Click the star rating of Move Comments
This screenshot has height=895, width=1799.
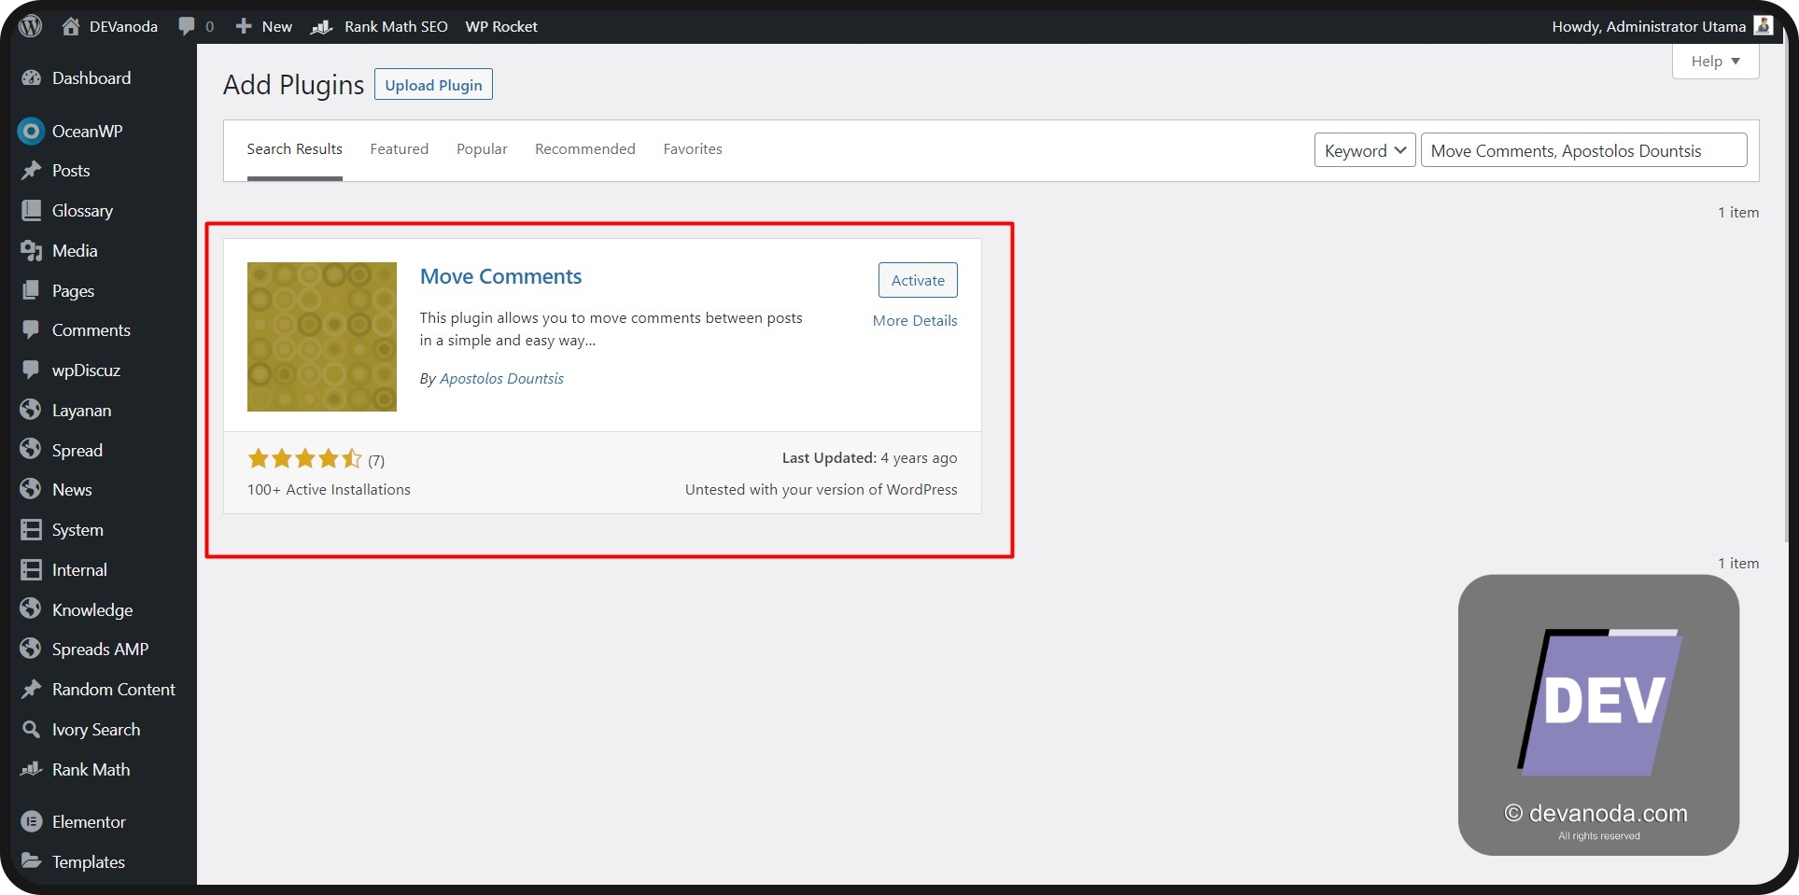click(304, 458)
